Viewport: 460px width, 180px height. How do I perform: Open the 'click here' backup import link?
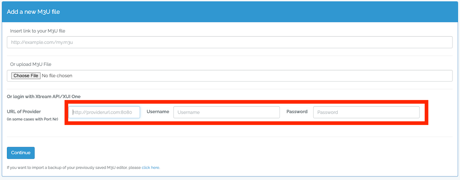151,168
